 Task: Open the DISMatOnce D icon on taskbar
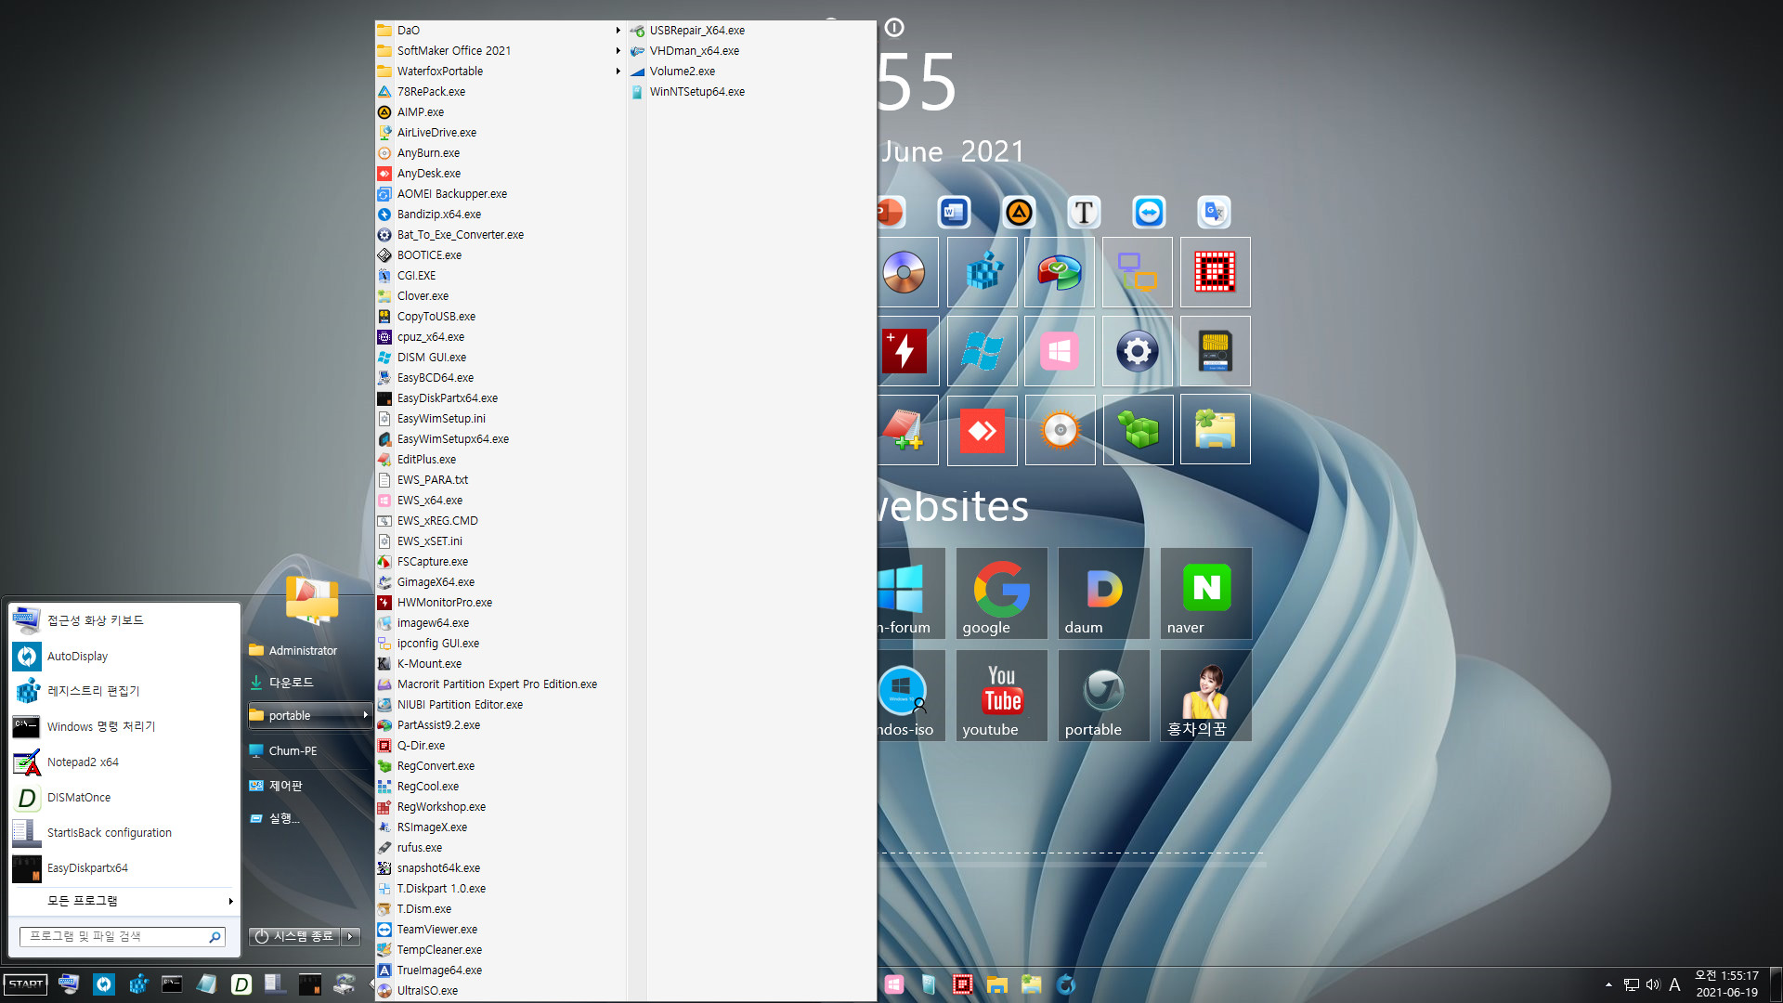241,984
